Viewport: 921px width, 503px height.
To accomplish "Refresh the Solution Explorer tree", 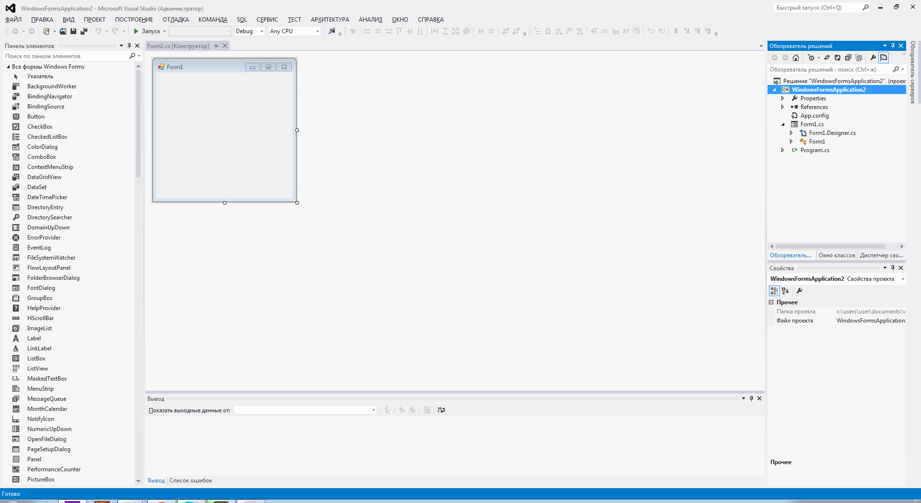I will click(x=838, y=58).
